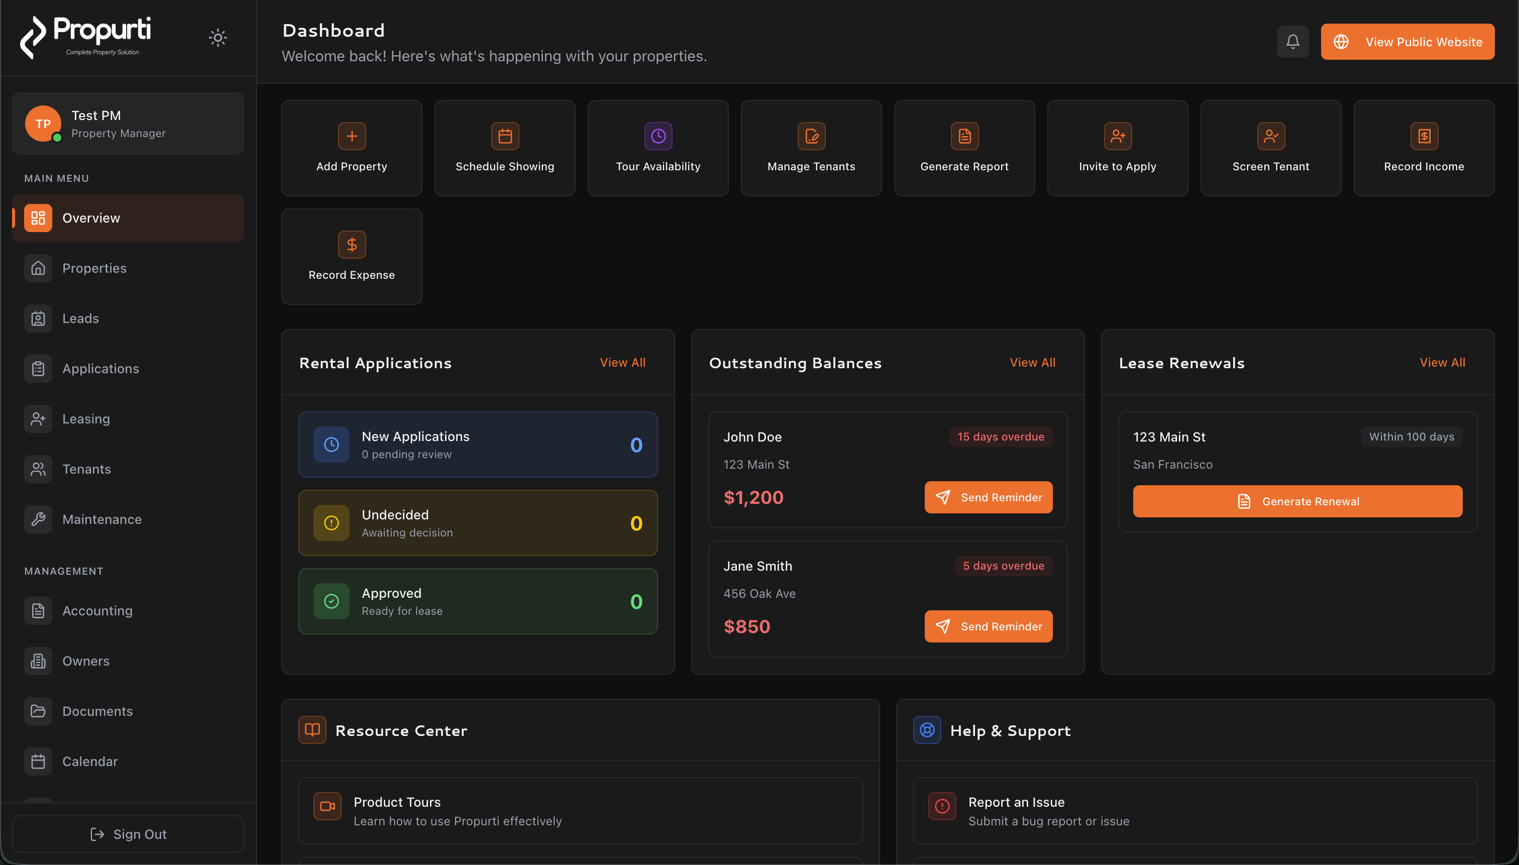Image resolution: width=1519 pixels, height=865 pixels.
Task: Click the Tour Availability clock icon
Action: pos(658,136)
